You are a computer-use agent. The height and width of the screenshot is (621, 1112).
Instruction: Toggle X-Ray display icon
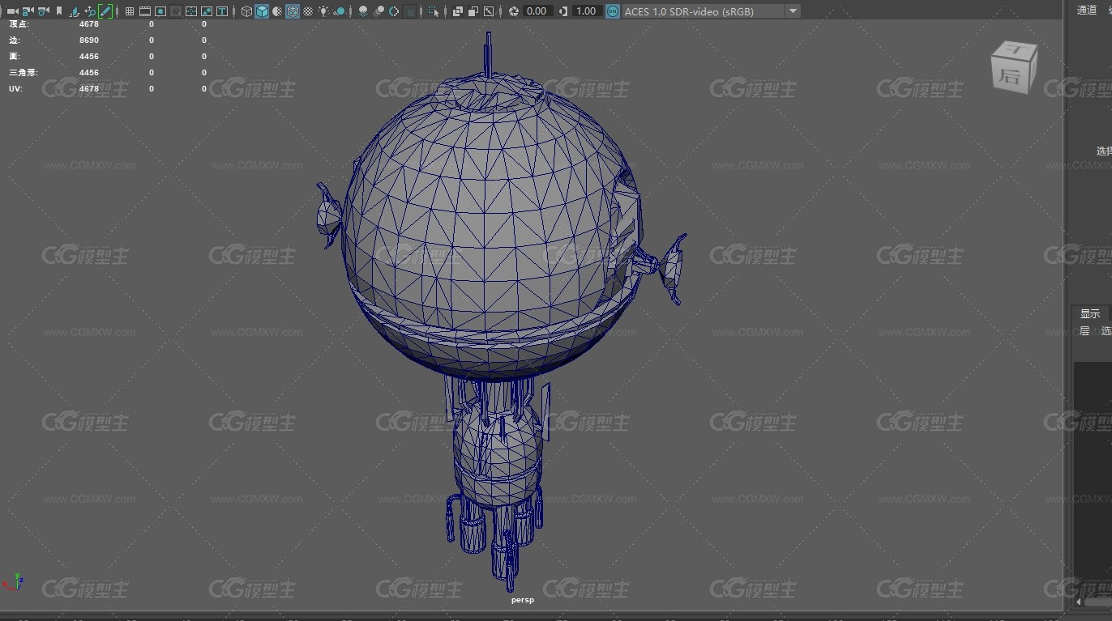pos(458,11)
